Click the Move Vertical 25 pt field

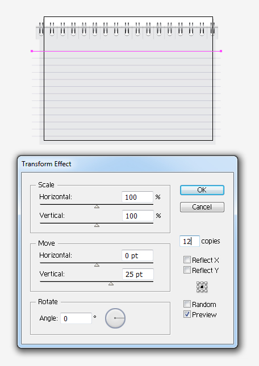coord(138,274)
